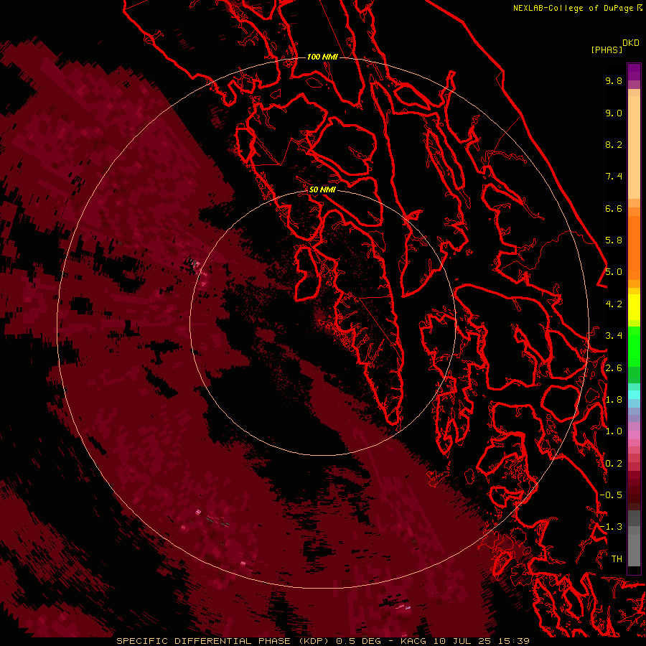The image size is (646, 646).
Task: Click the 5.8 scale value
Action: [x=614, y=240]
